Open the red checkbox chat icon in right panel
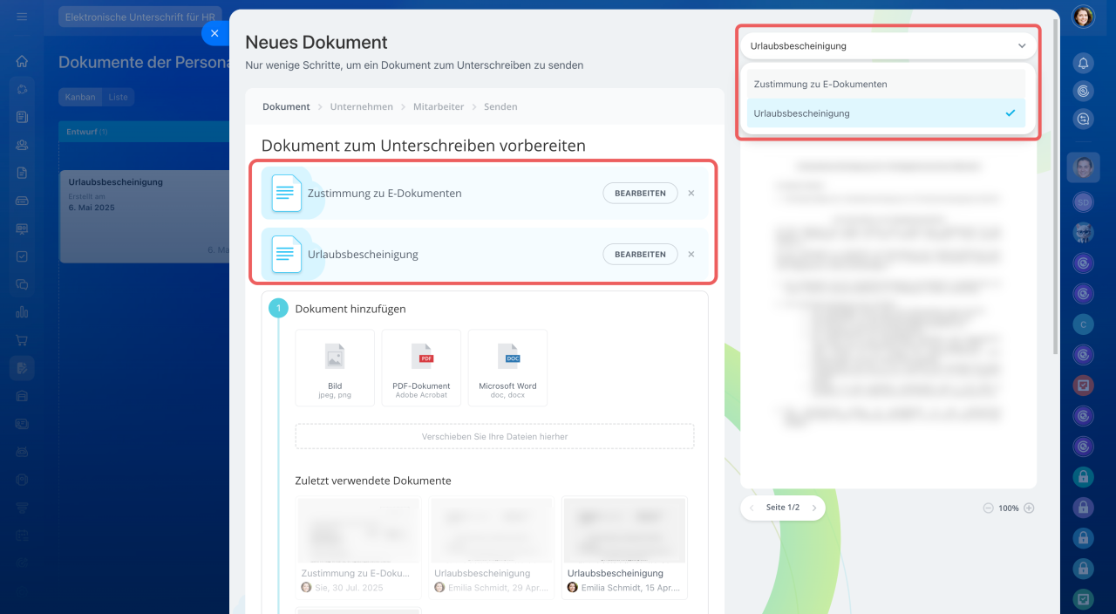 click(x=1083, y=385)
